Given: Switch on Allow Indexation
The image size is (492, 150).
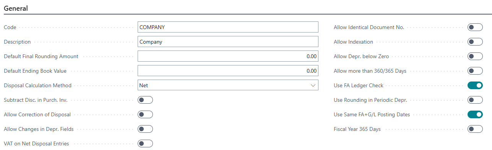Looking at the screenshot, I should [475, 42].
